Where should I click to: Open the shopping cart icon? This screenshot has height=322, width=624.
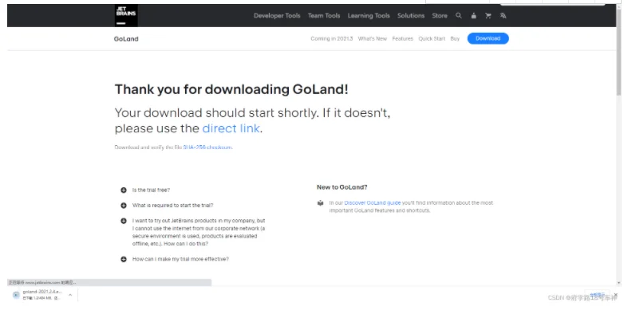click(488, 15)
